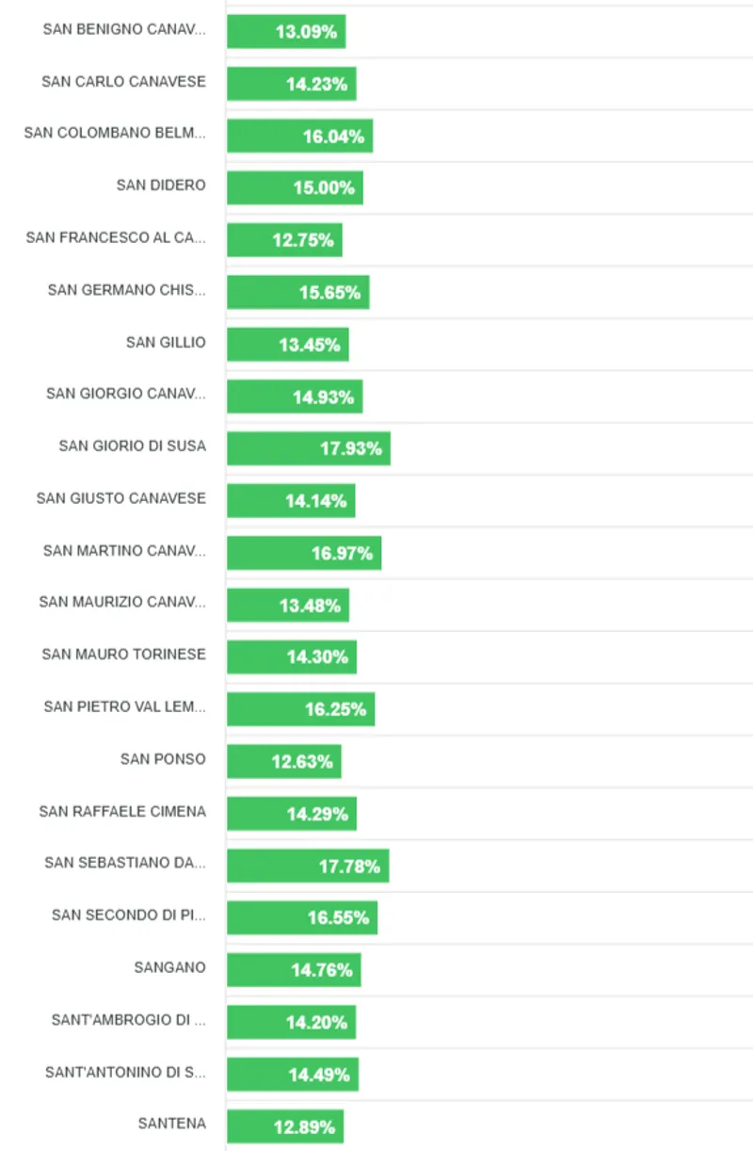Image resolution: width=753 pixels, height=1151 pixels.
Task: Select the Santena label
Action: coord(171,1124)
